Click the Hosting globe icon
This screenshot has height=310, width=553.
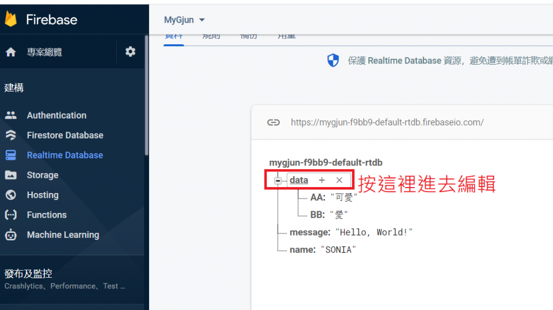[11, 195]
